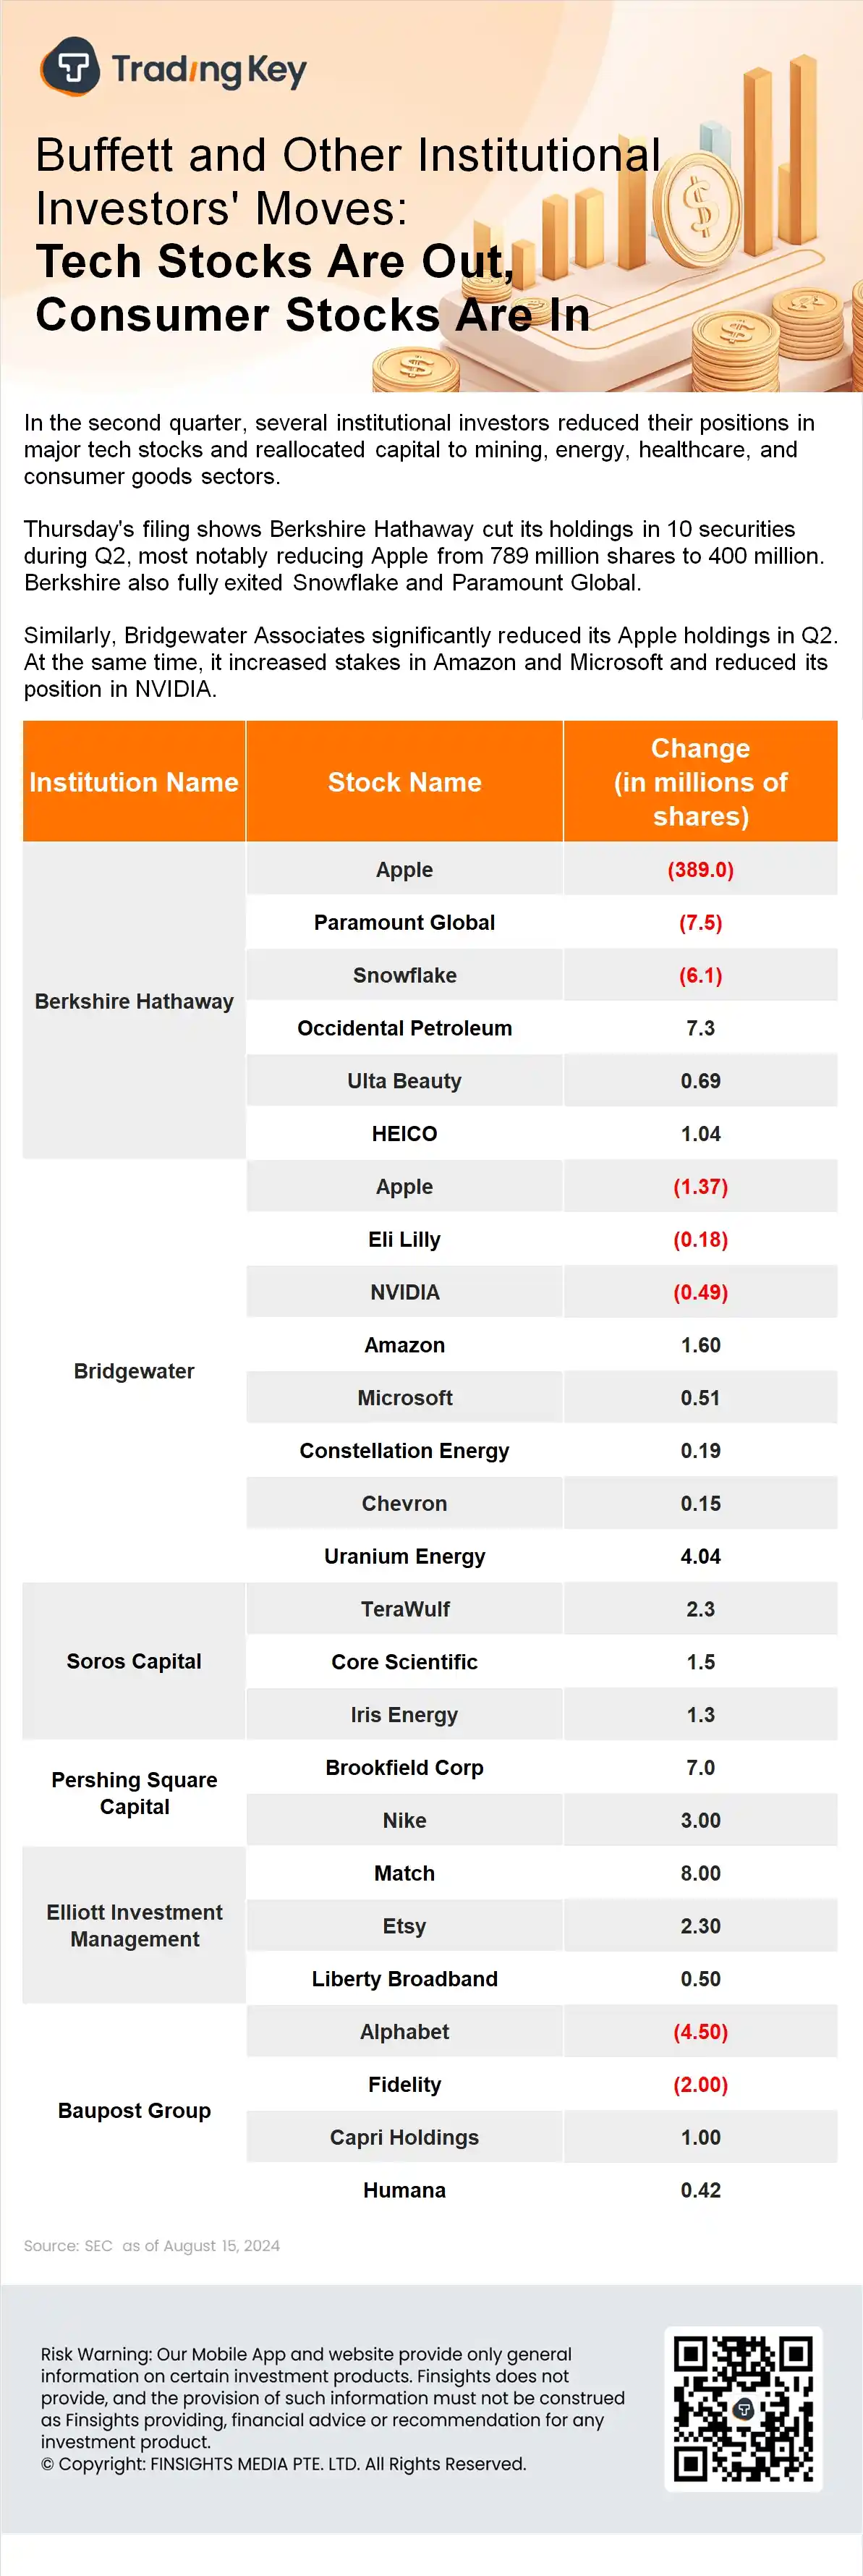Click the TradingKey shield logo icon

(x=70, y=67)
